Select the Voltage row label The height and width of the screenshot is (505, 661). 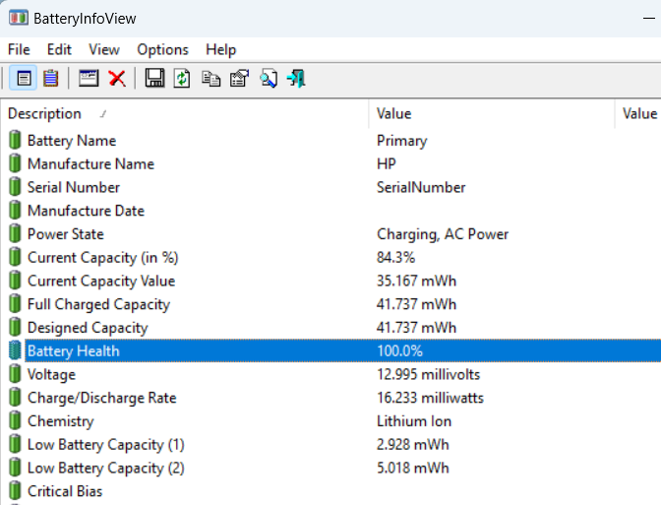[51, 375]
